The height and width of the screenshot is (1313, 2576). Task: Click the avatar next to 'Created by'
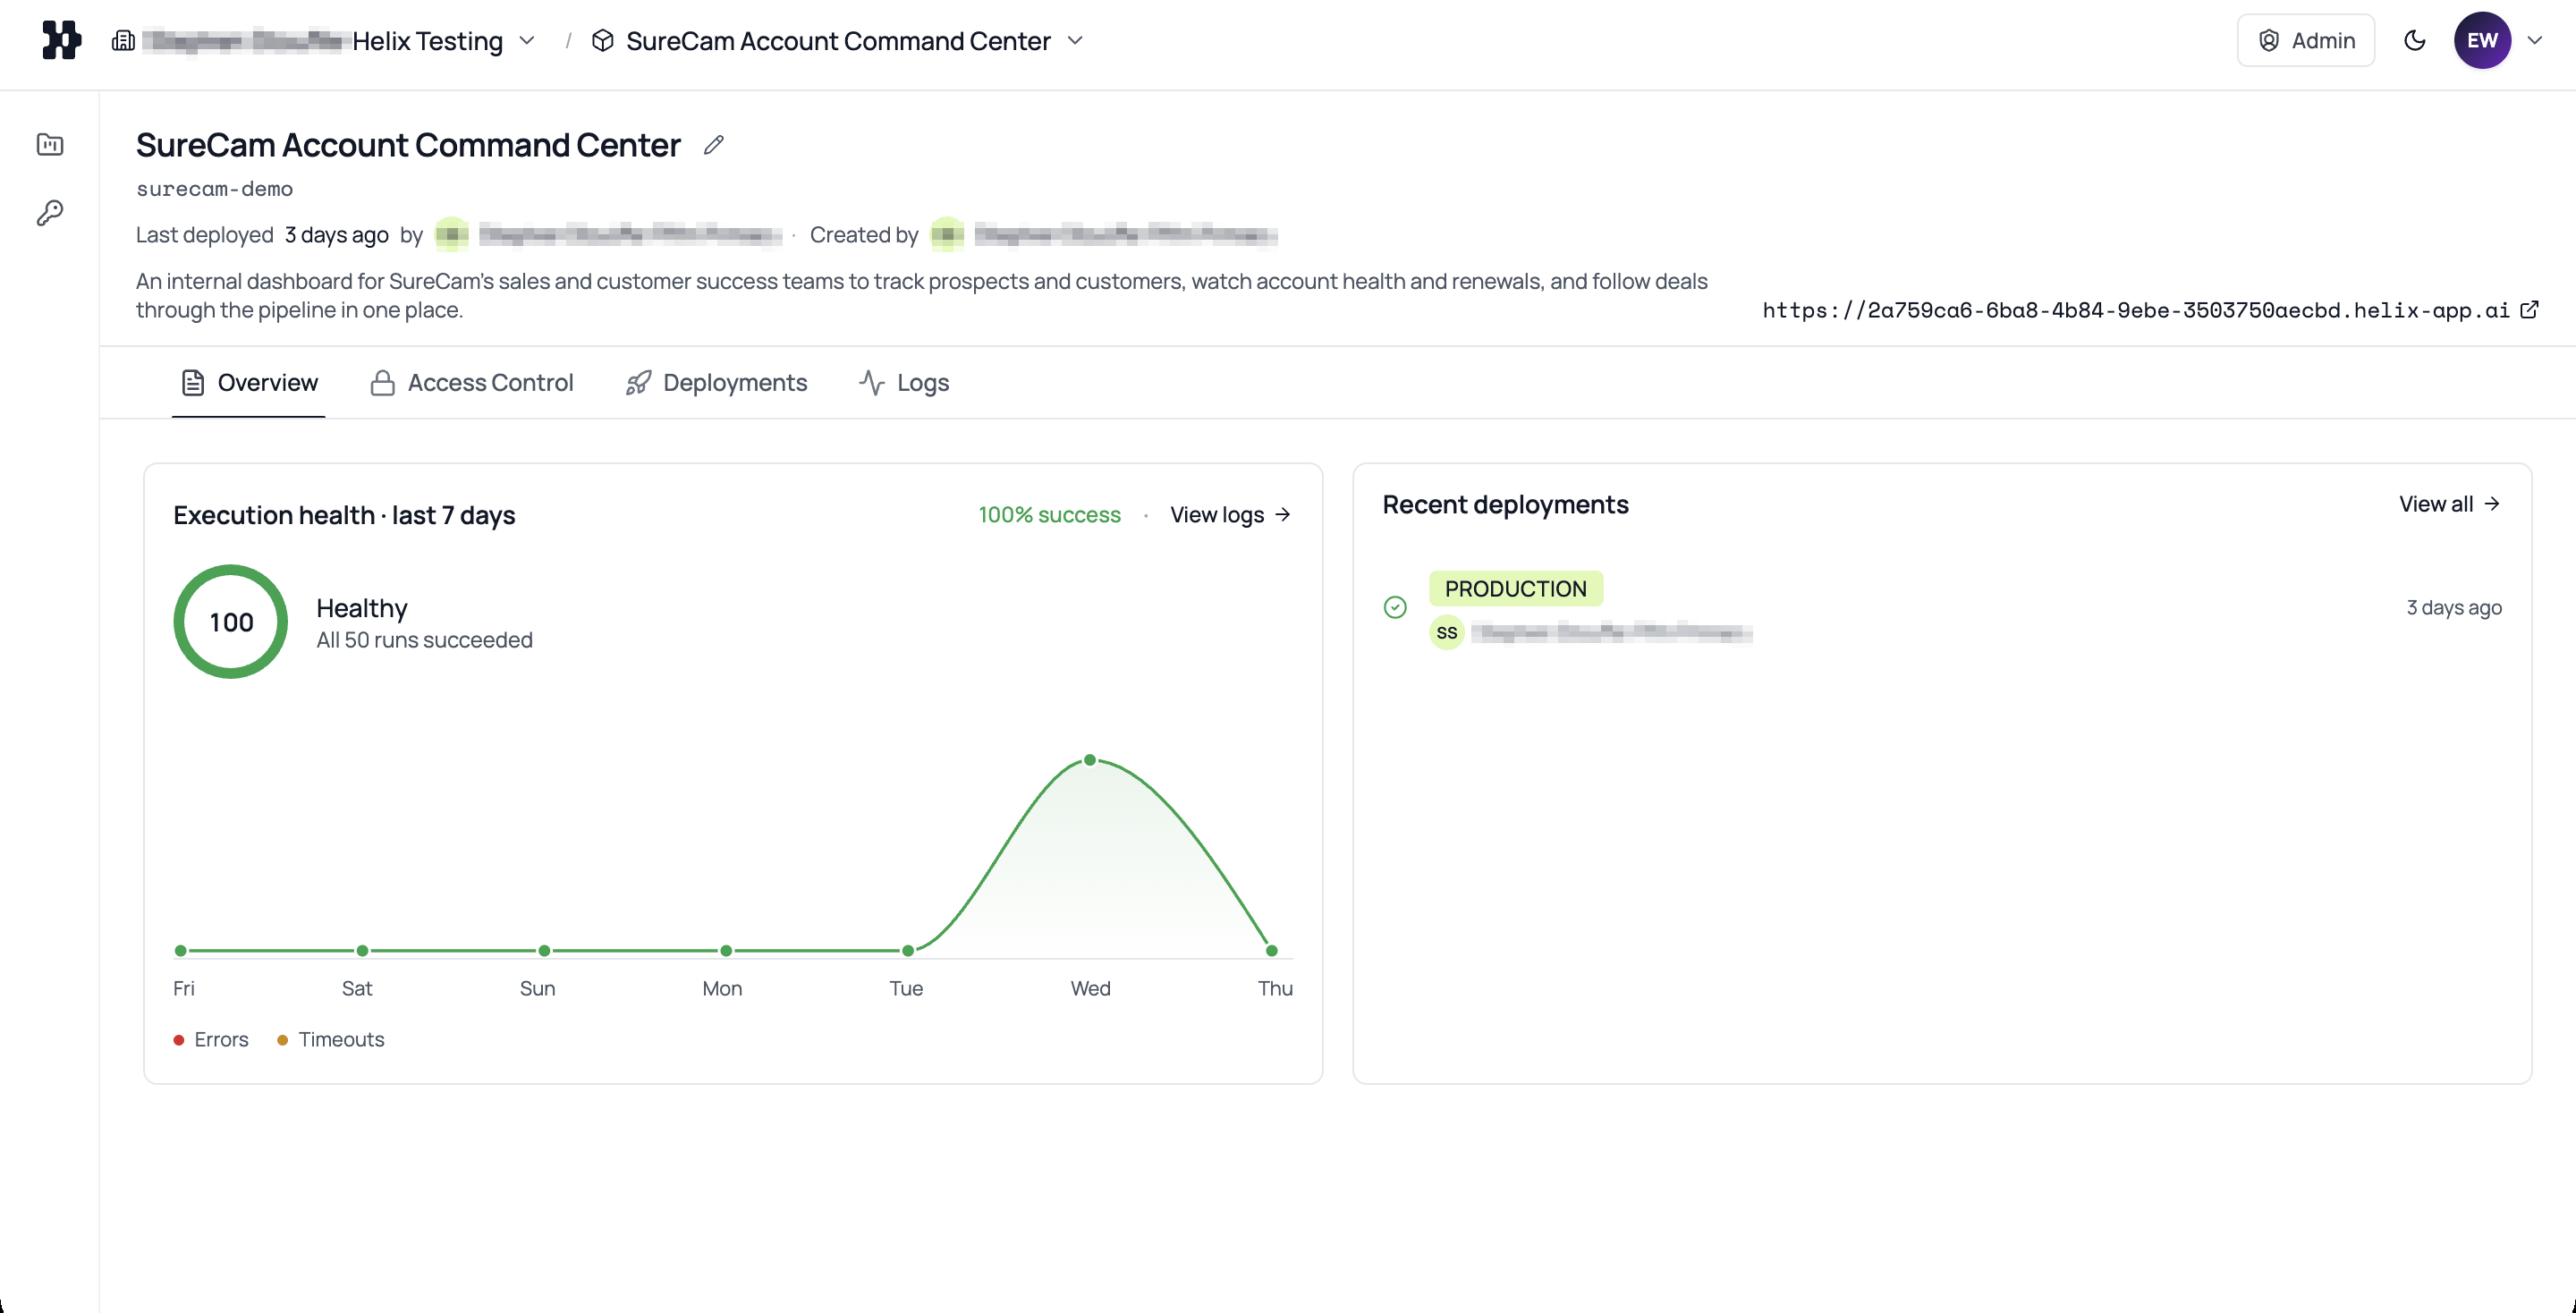coord(947,235)
